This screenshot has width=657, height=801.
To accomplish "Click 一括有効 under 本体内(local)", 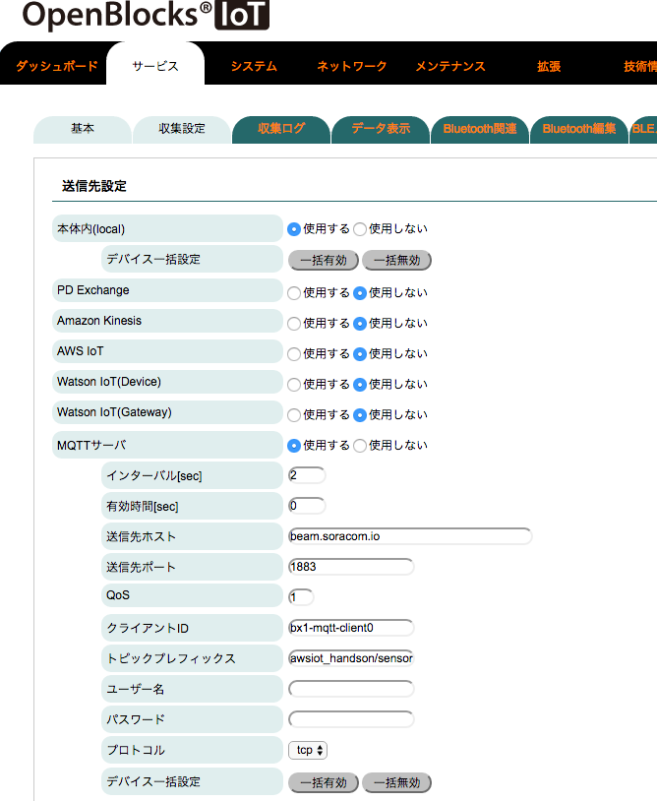I will pos(324,260).
